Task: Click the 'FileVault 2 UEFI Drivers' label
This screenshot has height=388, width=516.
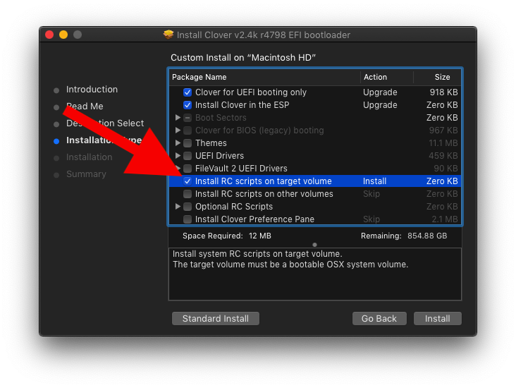Action: pos(241,169)
